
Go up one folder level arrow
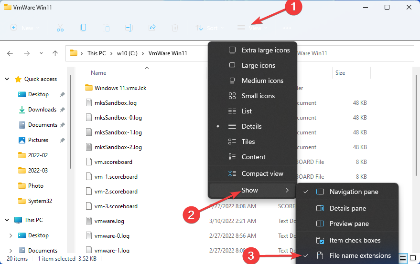55,53
